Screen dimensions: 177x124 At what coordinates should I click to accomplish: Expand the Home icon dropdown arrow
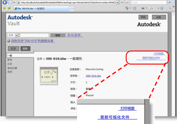coord(131,8)
